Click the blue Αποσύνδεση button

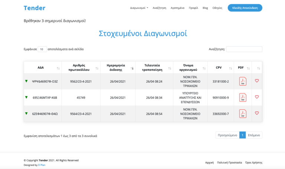245,8
